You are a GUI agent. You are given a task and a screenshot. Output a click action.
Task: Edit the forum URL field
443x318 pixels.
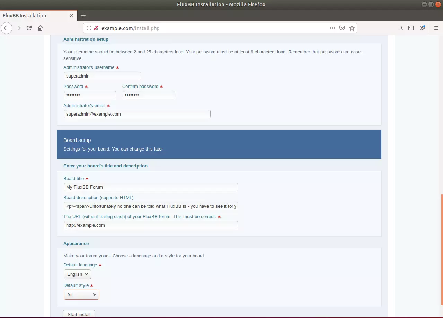click(151, 225)
